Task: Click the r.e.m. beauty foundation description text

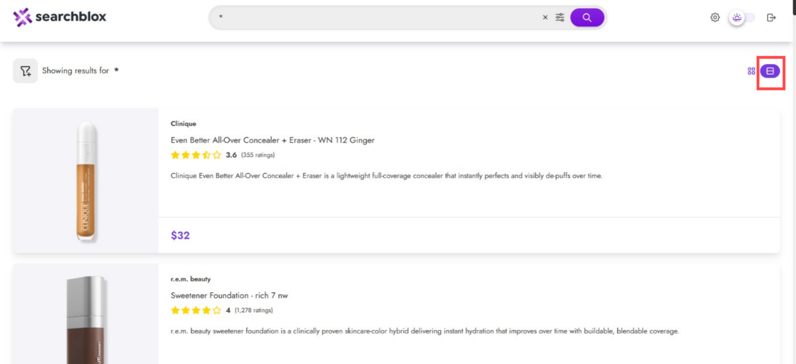Action: (x=425, y=331)
